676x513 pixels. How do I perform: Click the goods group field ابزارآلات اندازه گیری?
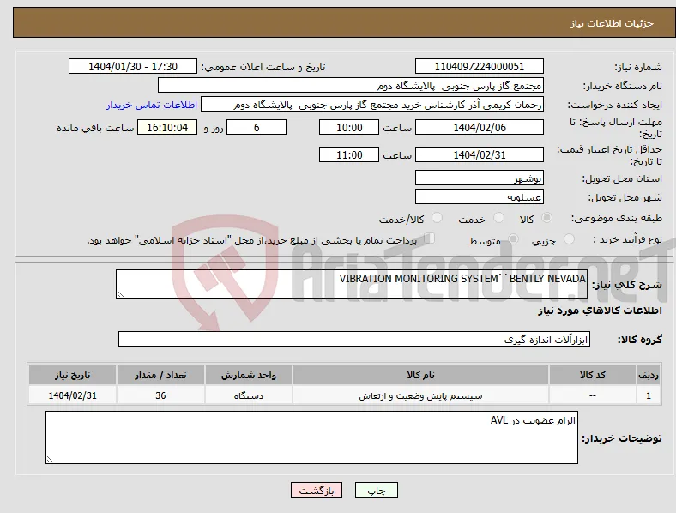(354, 339)
